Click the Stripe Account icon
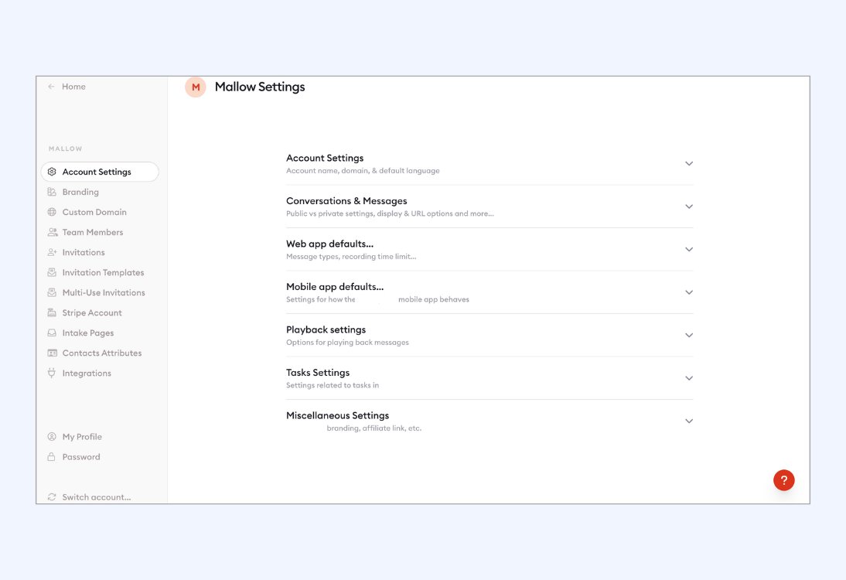Image resolution: width=846 pixels, height=580 pixels. (x=52, y=312)
